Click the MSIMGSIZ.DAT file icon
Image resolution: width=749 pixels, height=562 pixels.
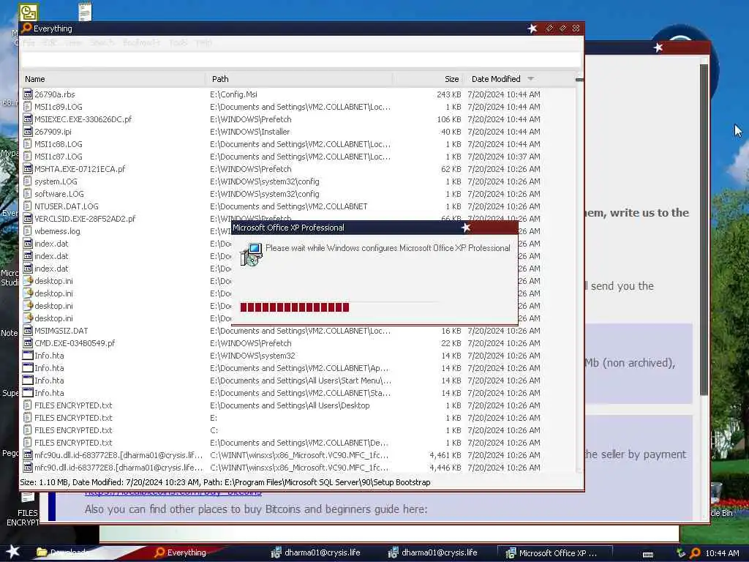click(28, 330)
